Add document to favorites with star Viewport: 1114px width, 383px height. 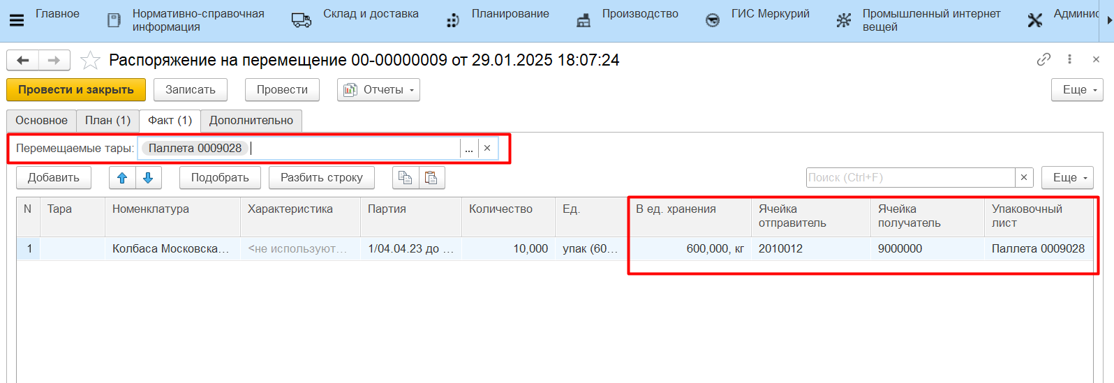pyautogui.click(x=90, y=61)
